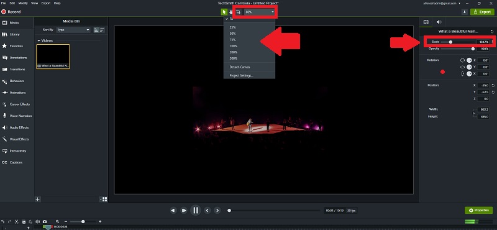Click the Record button
Screen dimensions: 497x230
(x=11, y=12)
